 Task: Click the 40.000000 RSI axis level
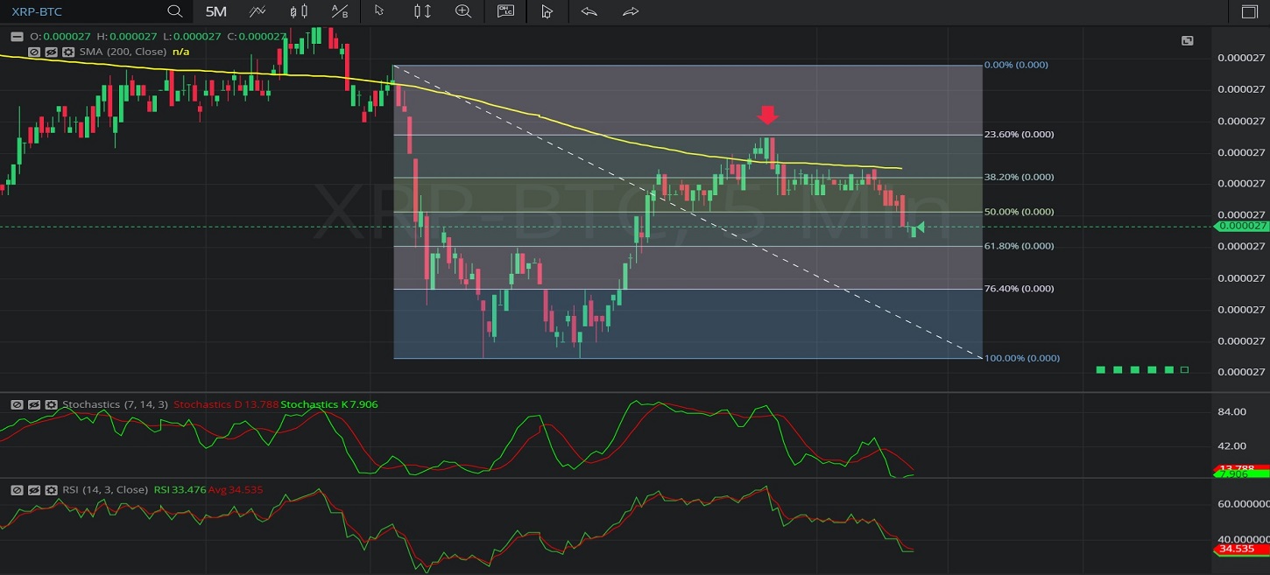[1243, 539]
